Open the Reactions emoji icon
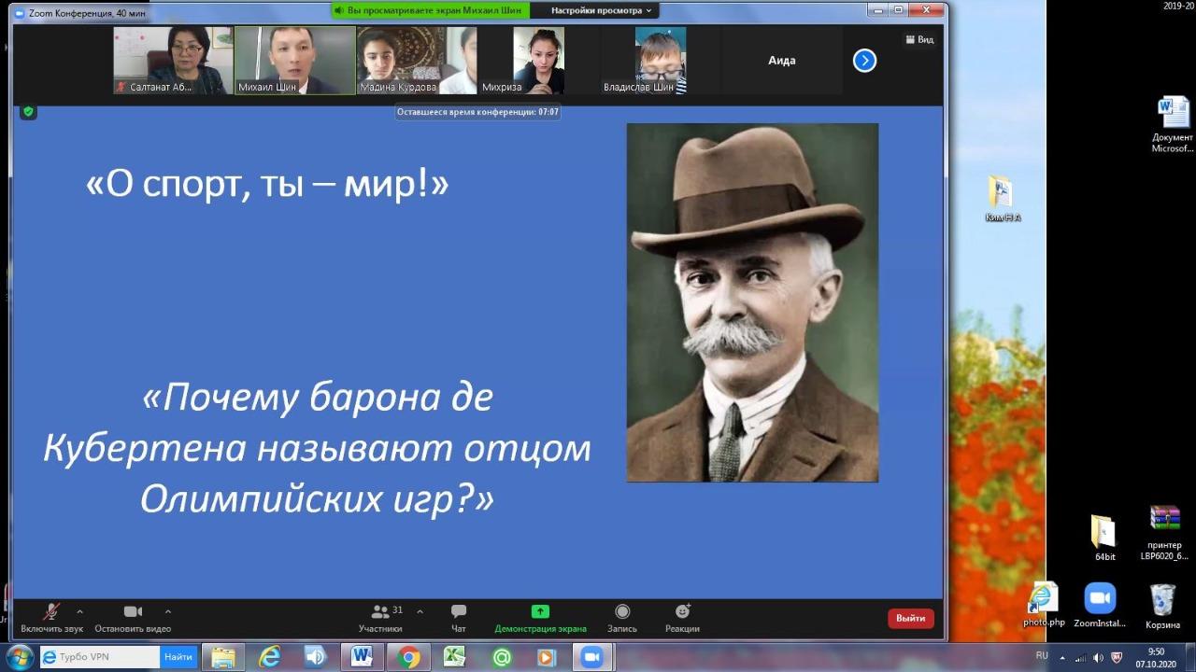 (682, 612)
